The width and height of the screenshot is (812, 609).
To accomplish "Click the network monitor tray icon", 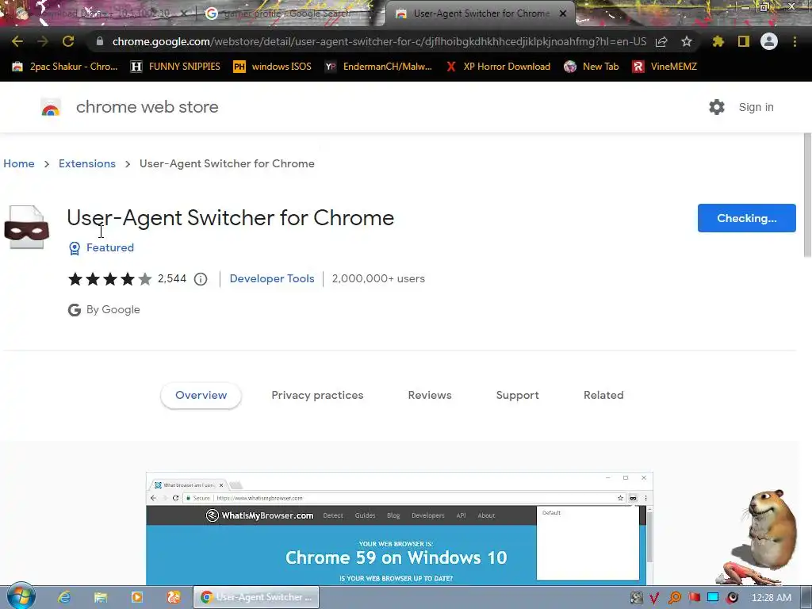I will click(713, 598).
